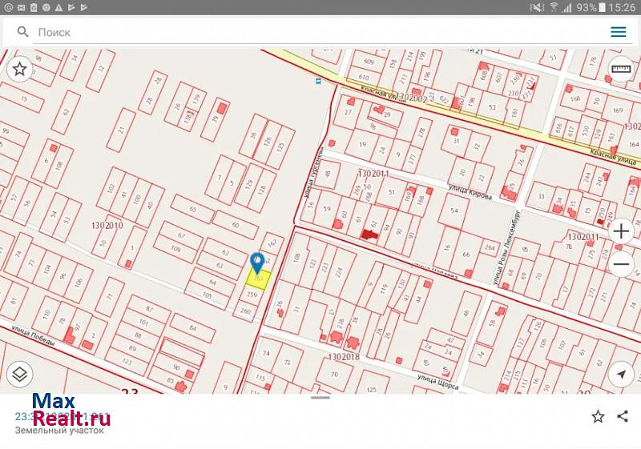Zoom out with the minus button
Viewport: 641px width, 449px height.
[x=621, y=263]
